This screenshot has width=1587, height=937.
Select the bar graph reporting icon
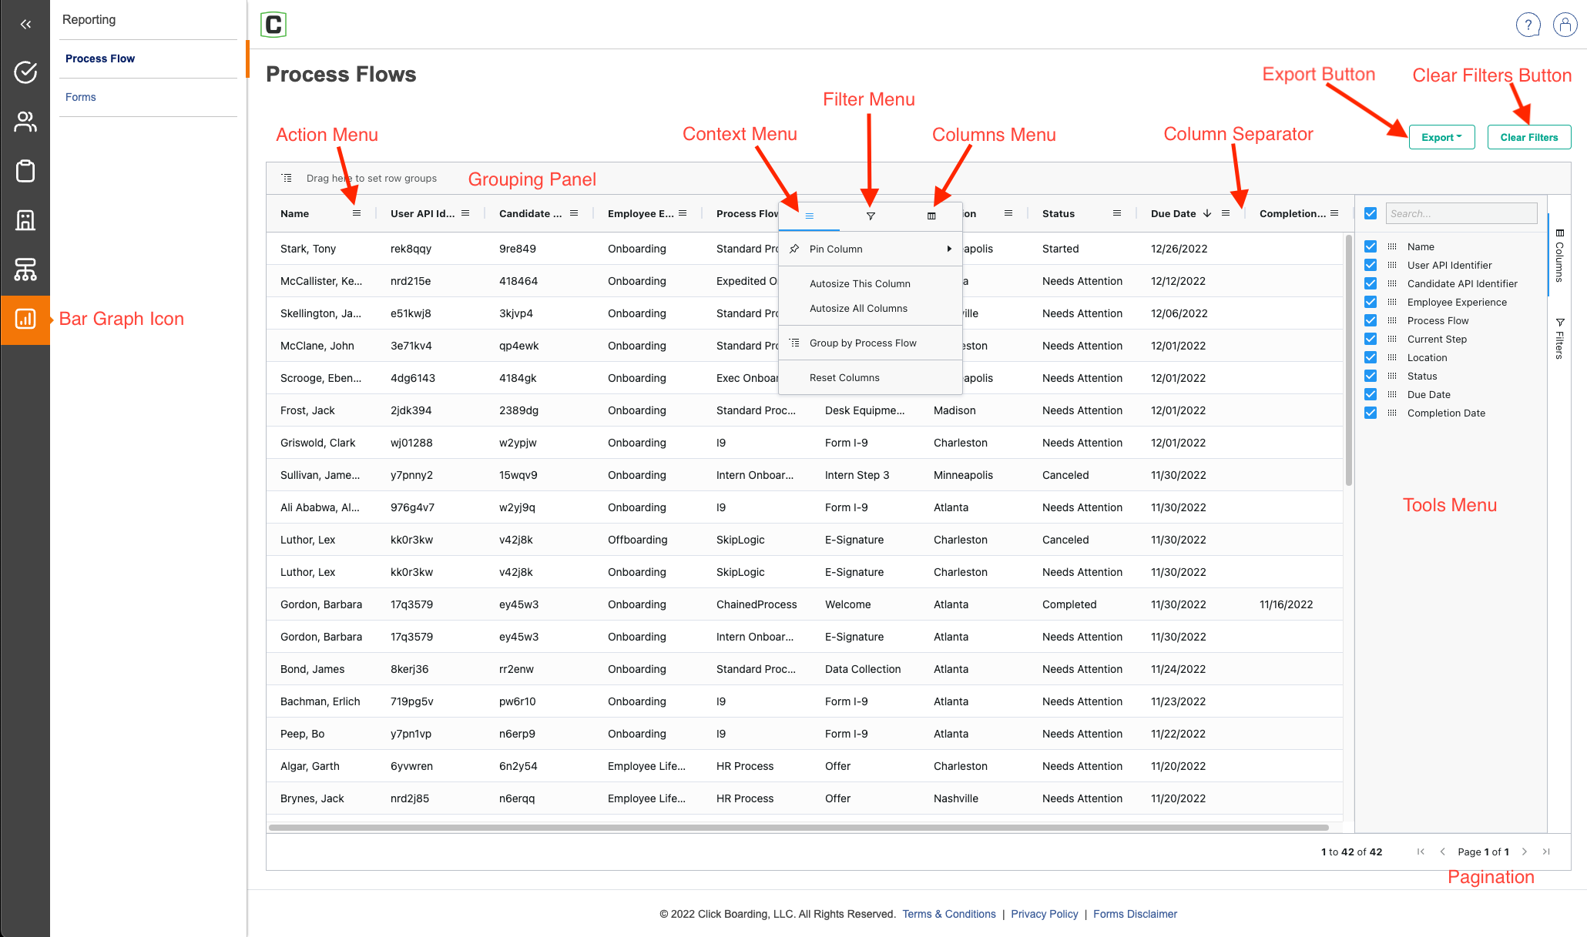25,319
